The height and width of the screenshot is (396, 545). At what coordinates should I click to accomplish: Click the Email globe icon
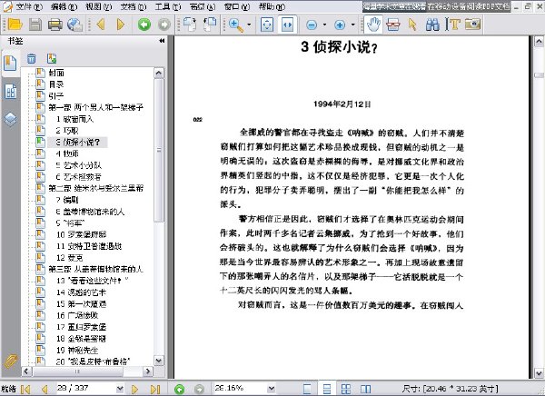(x=74, y=25)
